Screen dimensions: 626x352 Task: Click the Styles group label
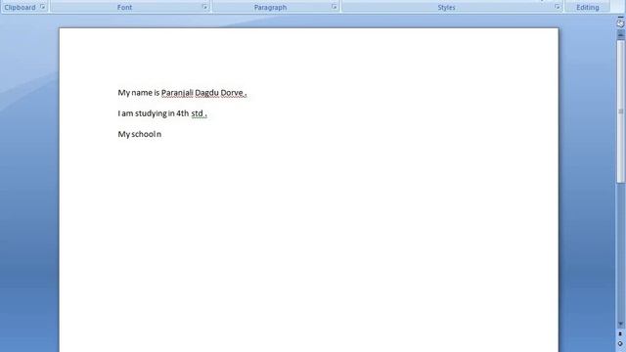click(x=446, y=7)
